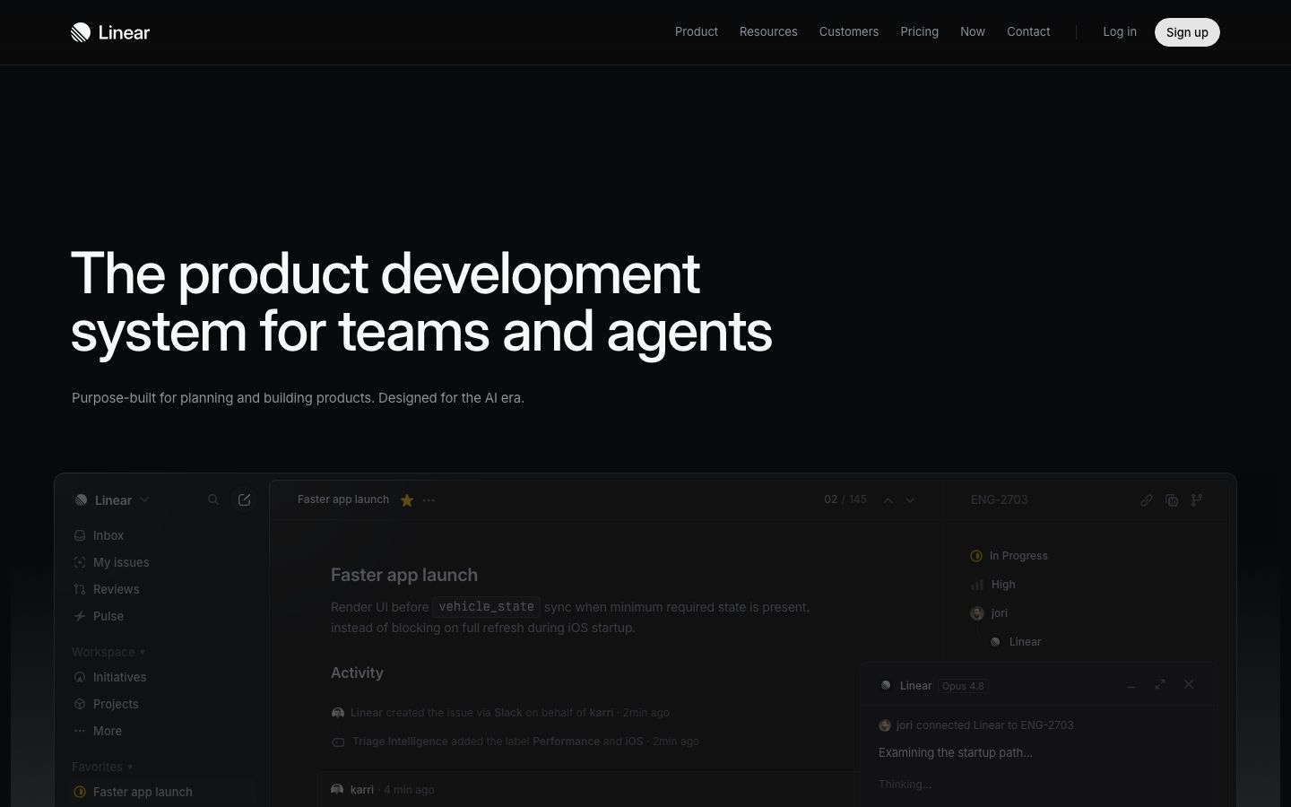Click the Linear agent under jori
This screenshot has width=1291, height=807.
pyautogui.click(x=1016, y=642)
